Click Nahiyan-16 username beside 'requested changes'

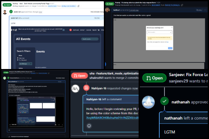[99, 88]
